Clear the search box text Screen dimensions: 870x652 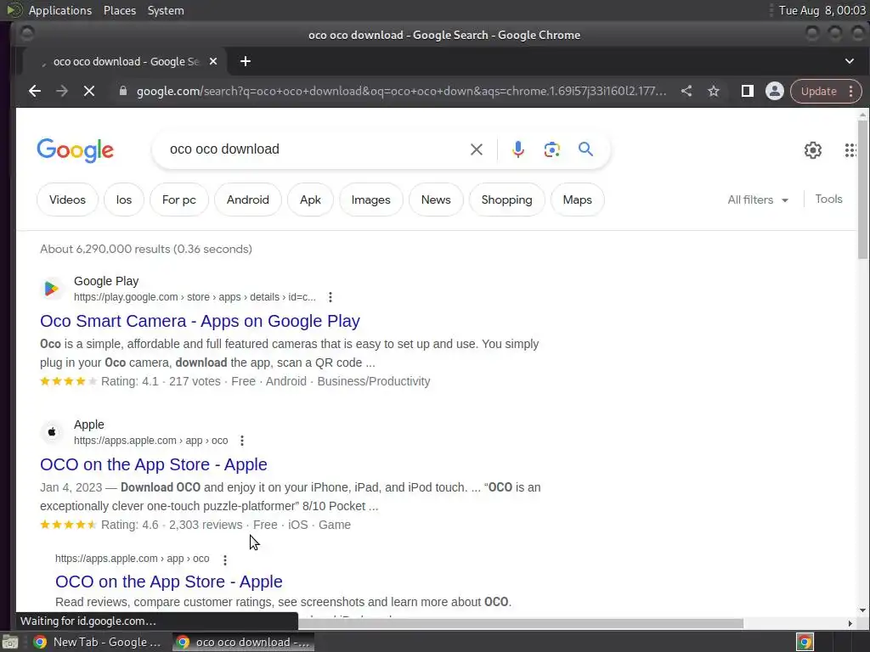[x=476, y=149]
